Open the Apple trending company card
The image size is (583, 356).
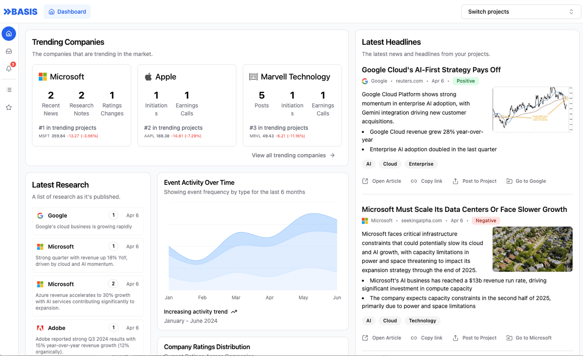(x=187, y=105)
